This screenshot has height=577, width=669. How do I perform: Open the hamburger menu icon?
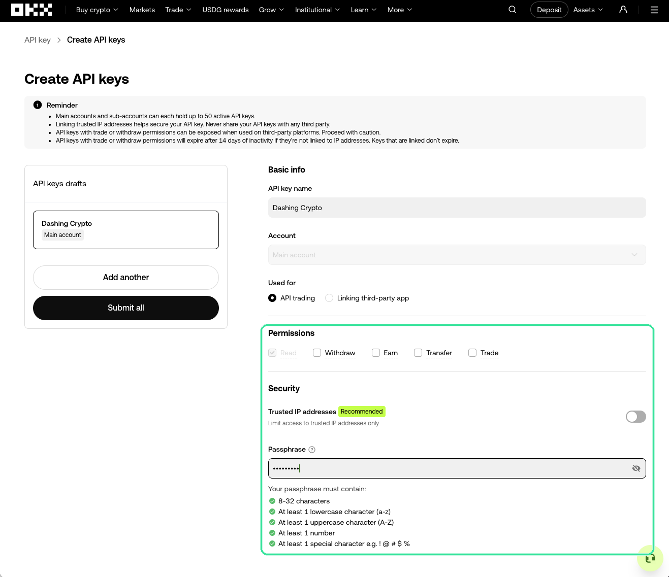pyautogui.click(x=654, y=10)
